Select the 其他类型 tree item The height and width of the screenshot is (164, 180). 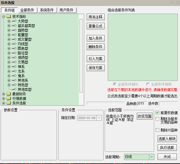pyautogui.click(x=24, y=89)
